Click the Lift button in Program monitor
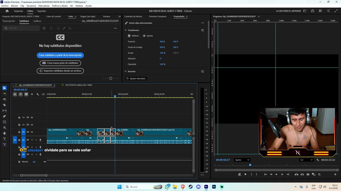This screenshot has width=341, height=191. pos(296,174)
